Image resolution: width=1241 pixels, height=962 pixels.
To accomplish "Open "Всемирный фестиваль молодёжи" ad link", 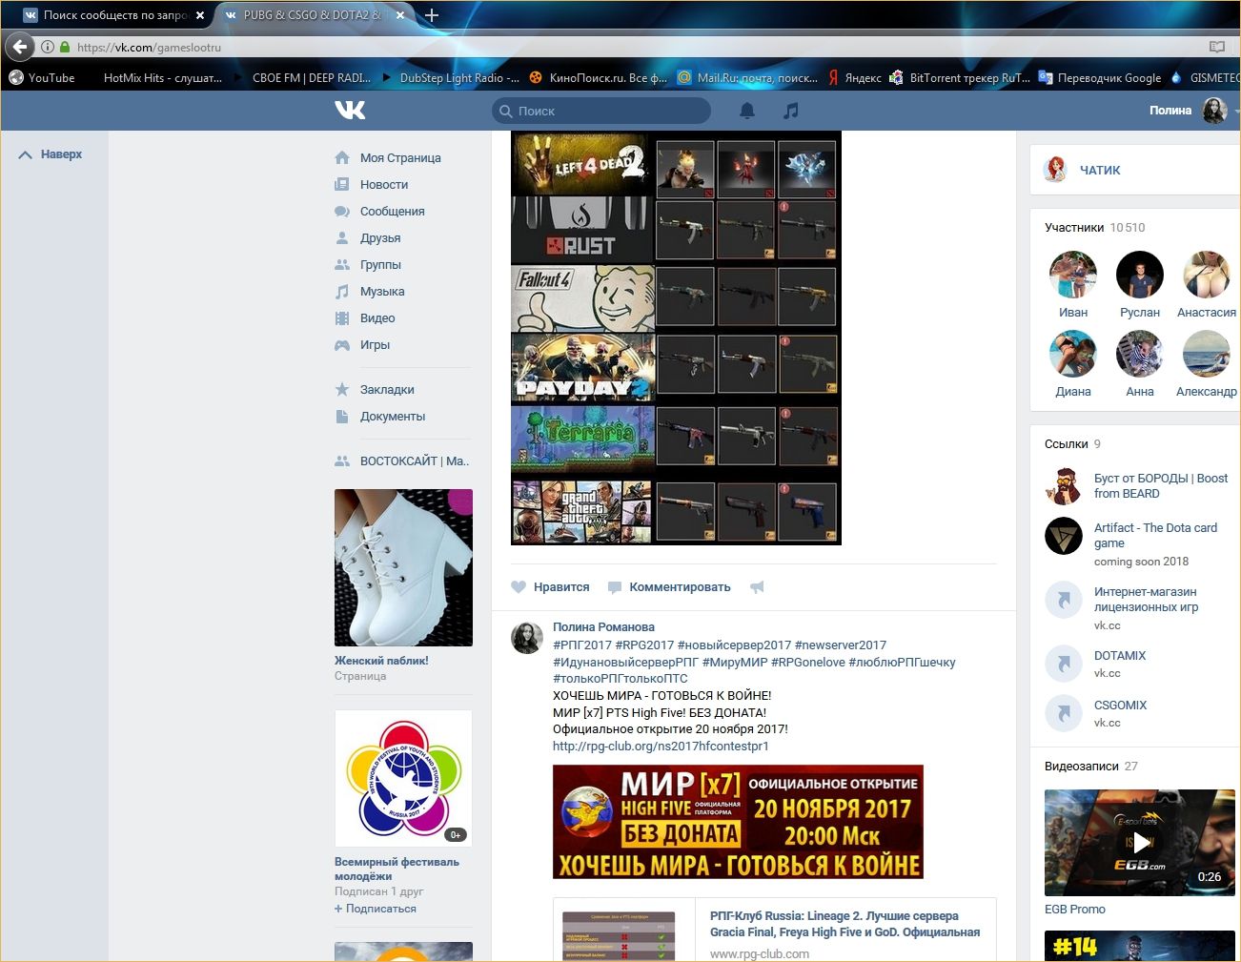I will (397, 869).
